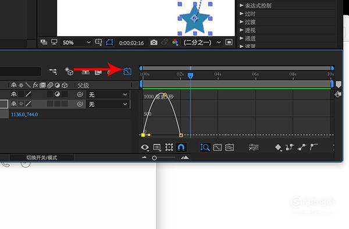Toggle auto-zoom graph height
Image resolution: width=349 pixels, height=229 pixels.
[x=205, y=147]
